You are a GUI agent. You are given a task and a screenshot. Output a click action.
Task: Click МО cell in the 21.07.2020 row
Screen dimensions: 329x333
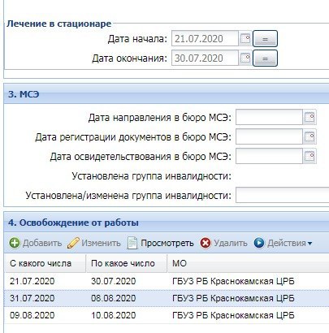click(x=233, y=281)
